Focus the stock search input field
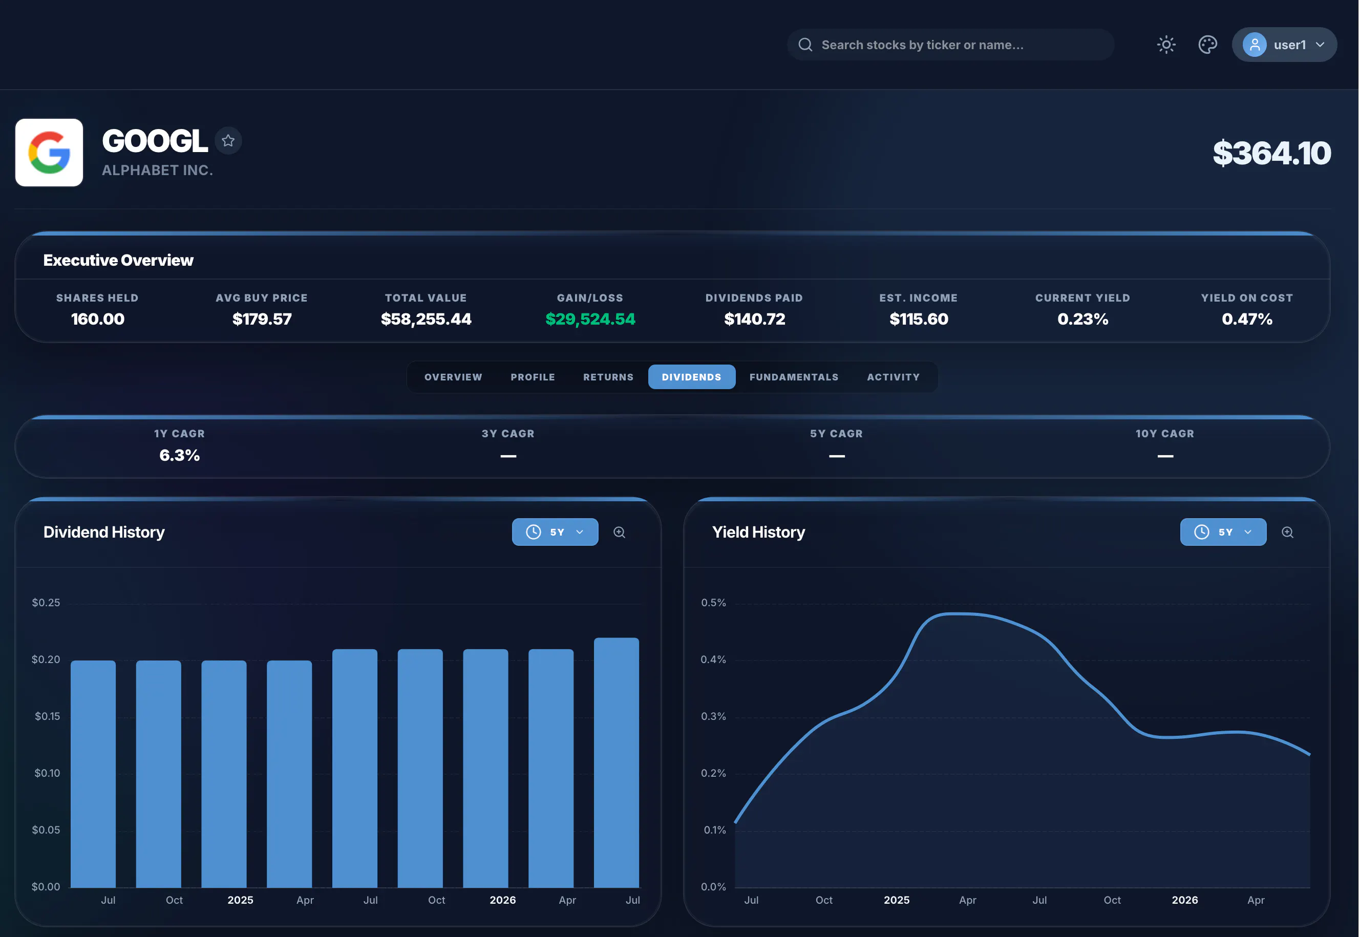Screen dimensions: 1359x937 tap(950, 45)
